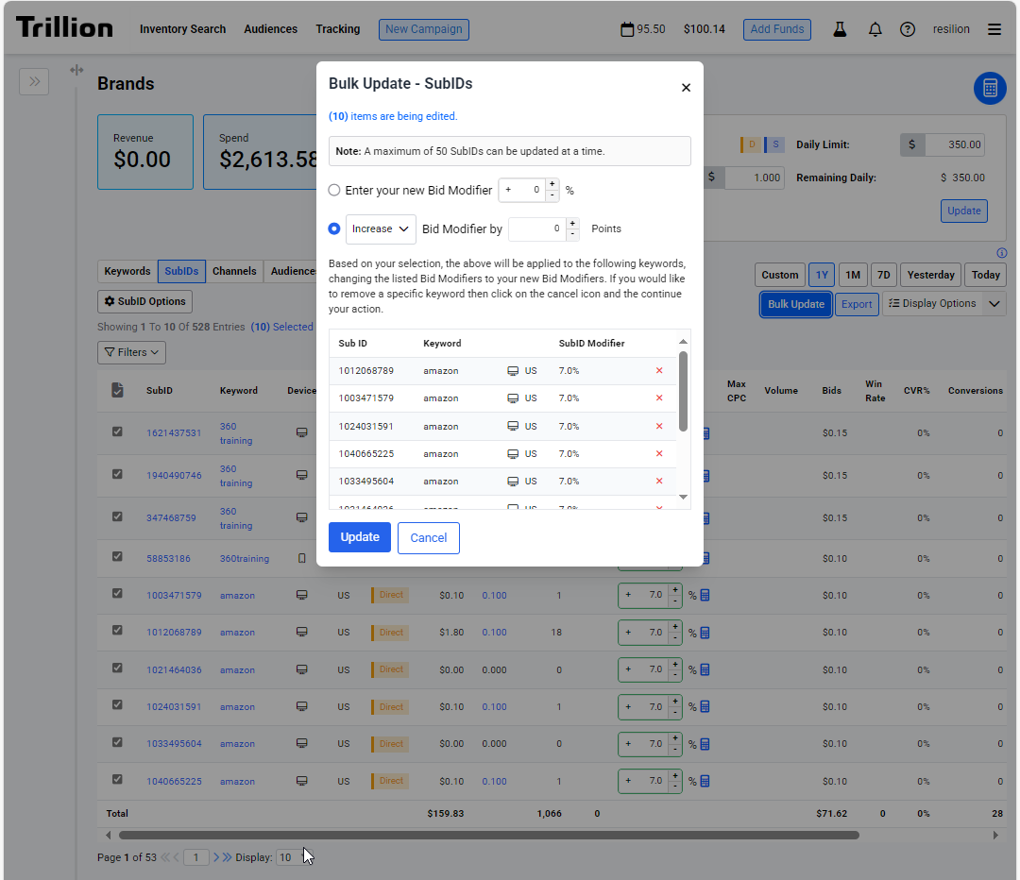Open the help question mark icon
The image size is (1020, 880).
point(908,29)
